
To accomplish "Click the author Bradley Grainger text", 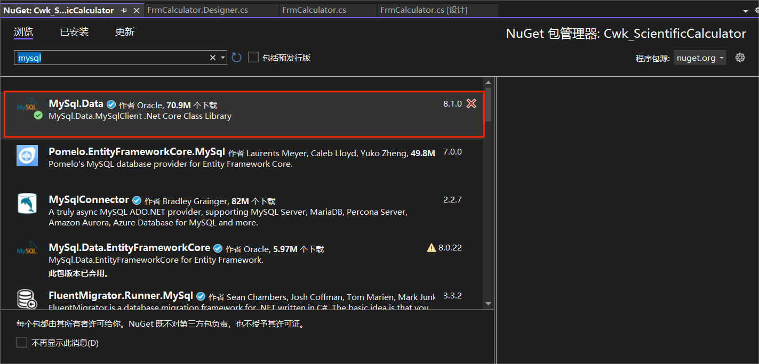I will [x=195, y=201].
